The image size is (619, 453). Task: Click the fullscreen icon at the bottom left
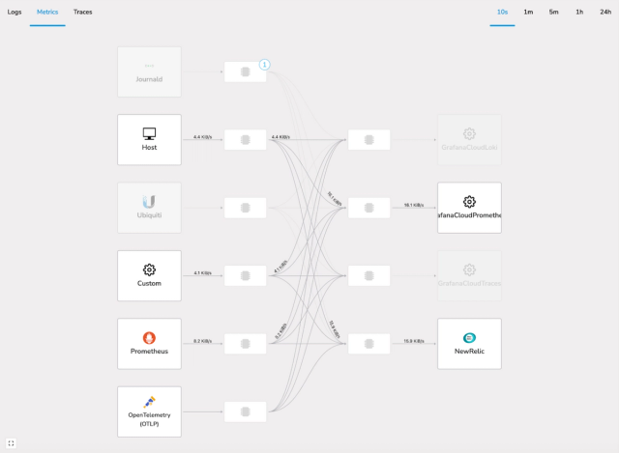11,443
